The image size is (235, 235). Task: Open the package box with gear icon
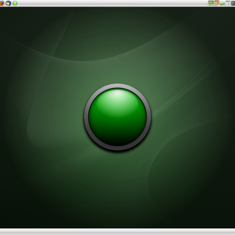point(216,3)
